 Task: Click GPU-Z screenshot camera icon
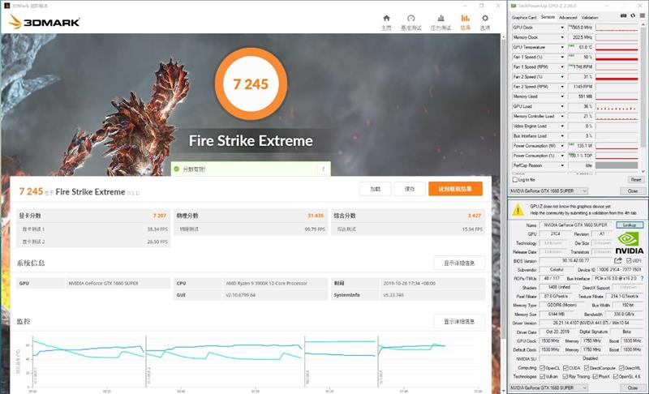[x=623, y=15]
